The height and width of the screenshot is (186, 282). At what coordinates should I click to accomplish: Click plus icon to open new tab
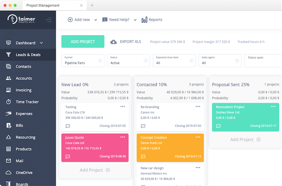click(92, 5)
